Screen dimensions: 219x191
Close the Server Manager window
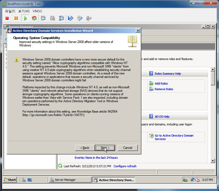[213, 26]
